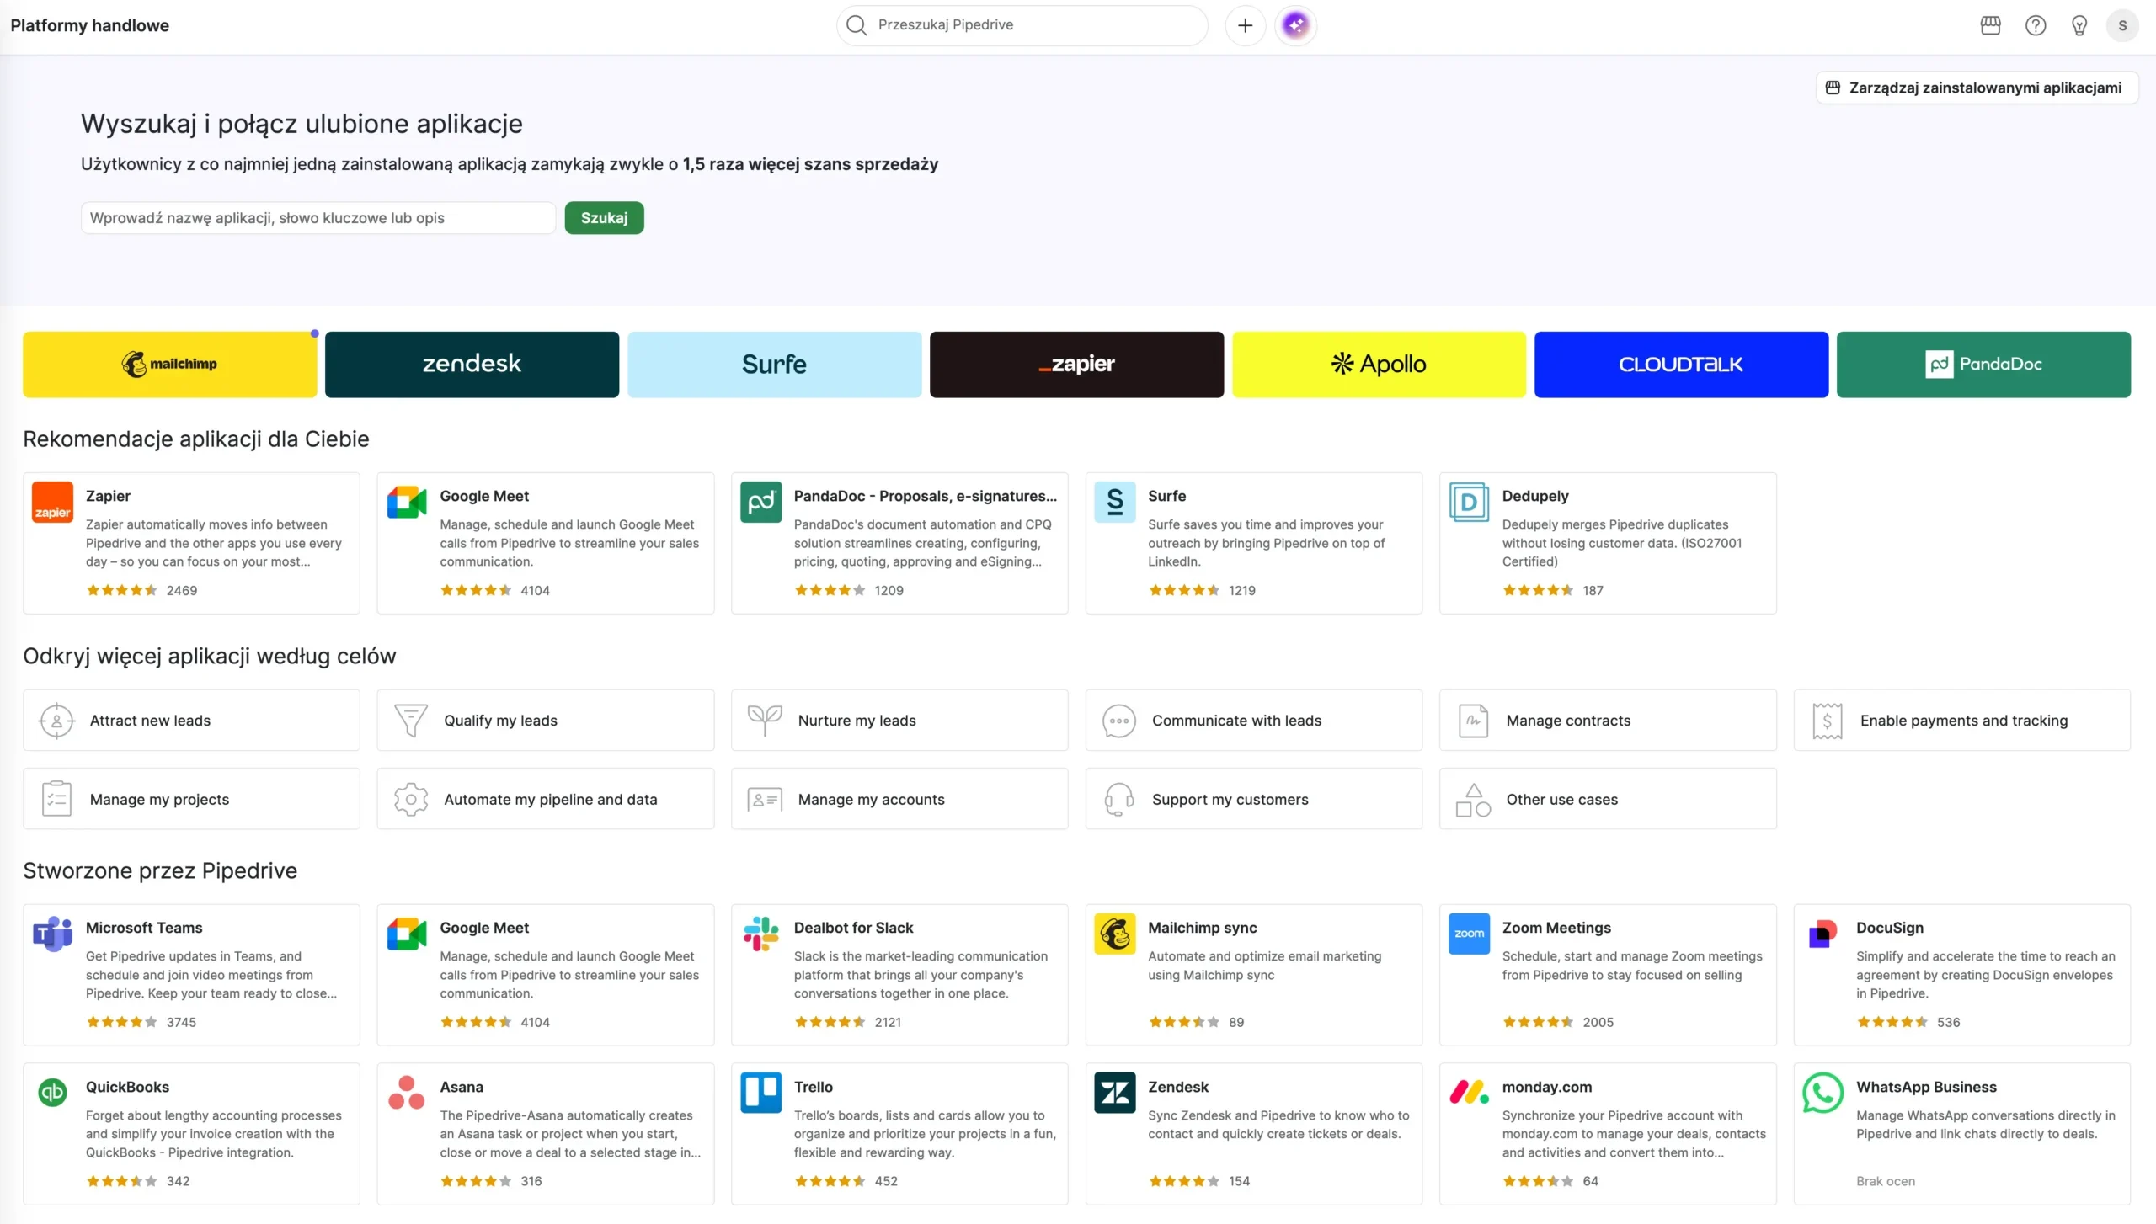Screen dimensions: 2156x1224
Task: Open the purple AI assistant icon
Action: coord(1295,25)
